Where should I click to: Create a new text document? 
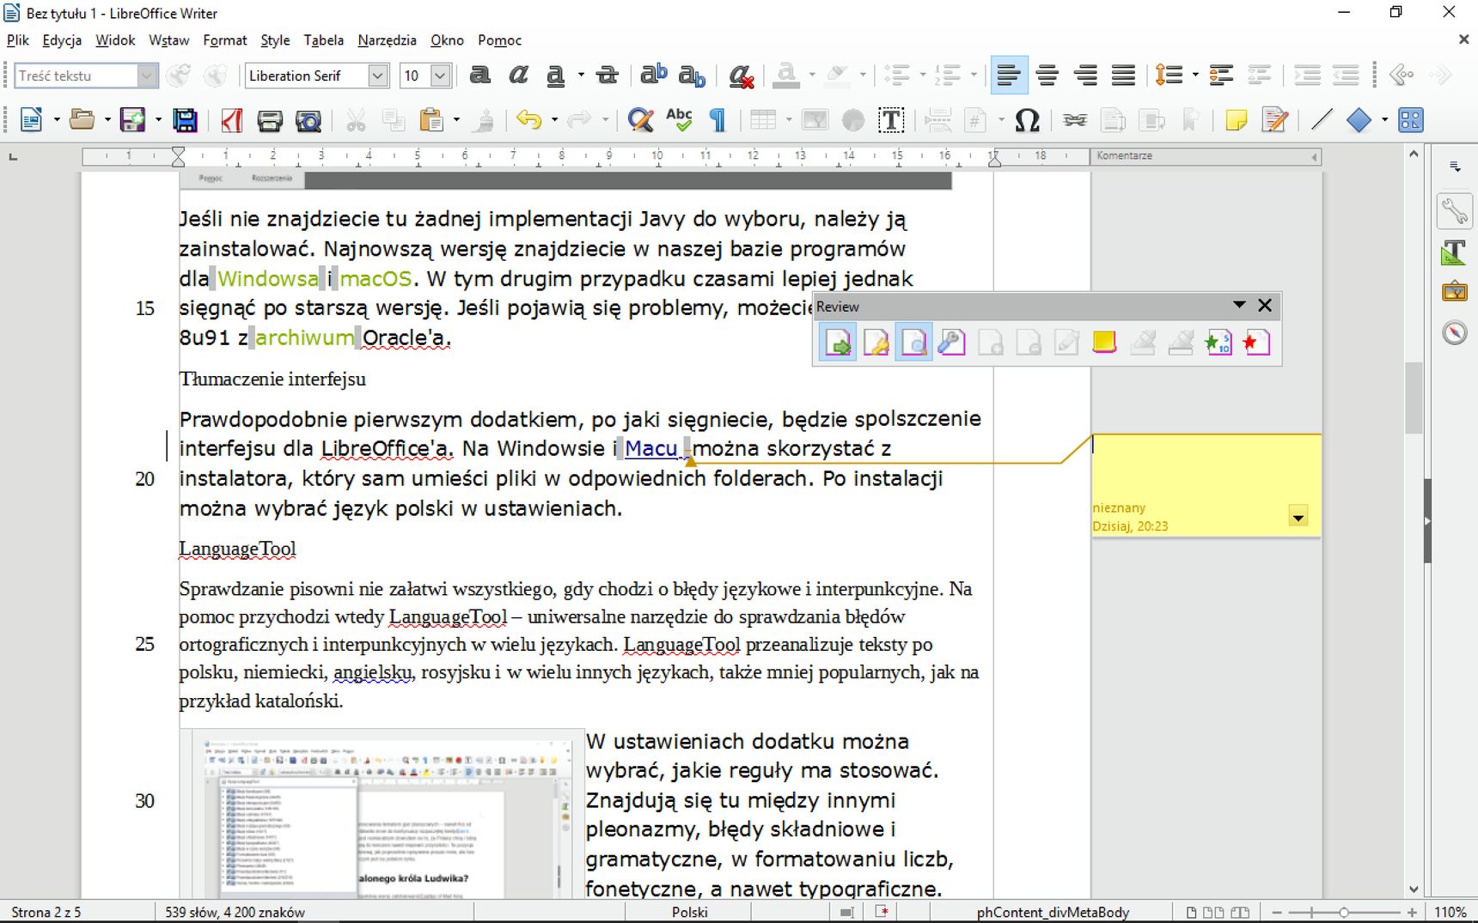(32, 120)
